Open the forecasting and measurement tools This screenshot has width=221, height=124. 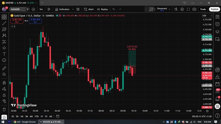(x=4, y=42)
